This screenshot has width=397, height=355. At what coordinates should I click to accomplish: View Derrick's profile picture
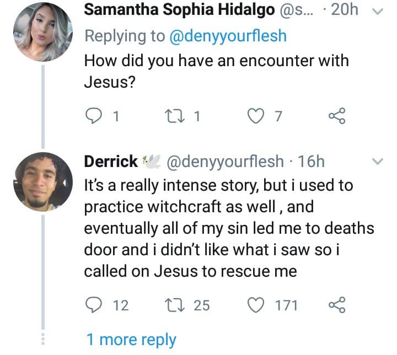44,181
